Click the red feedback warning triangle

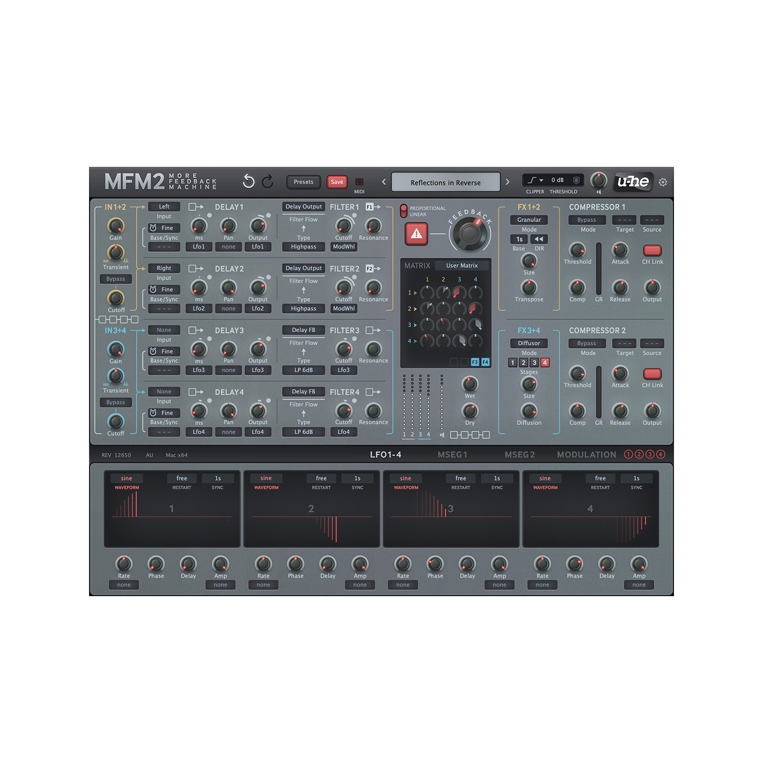point(417,234)
